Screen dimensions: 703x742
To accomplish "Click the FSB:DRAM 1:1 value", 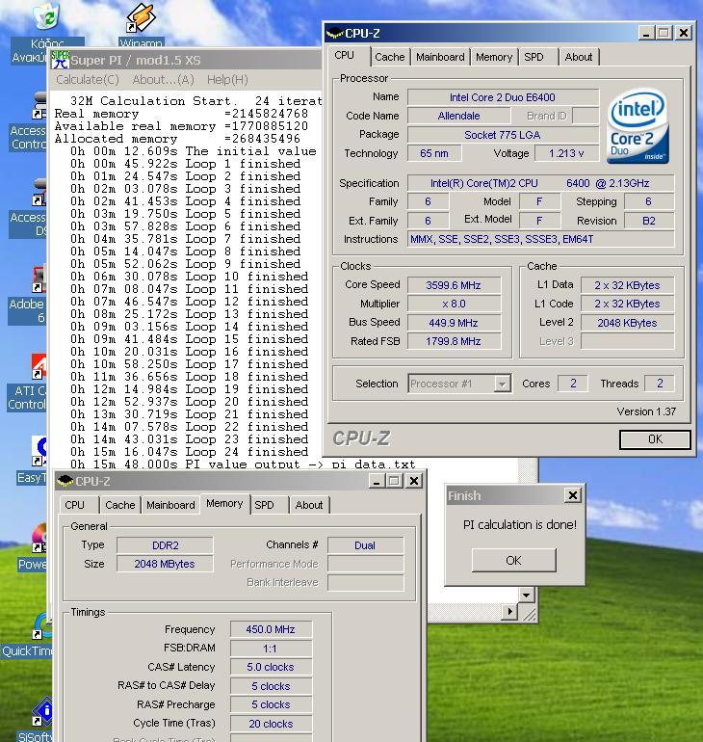I will (x=271, y=649).
